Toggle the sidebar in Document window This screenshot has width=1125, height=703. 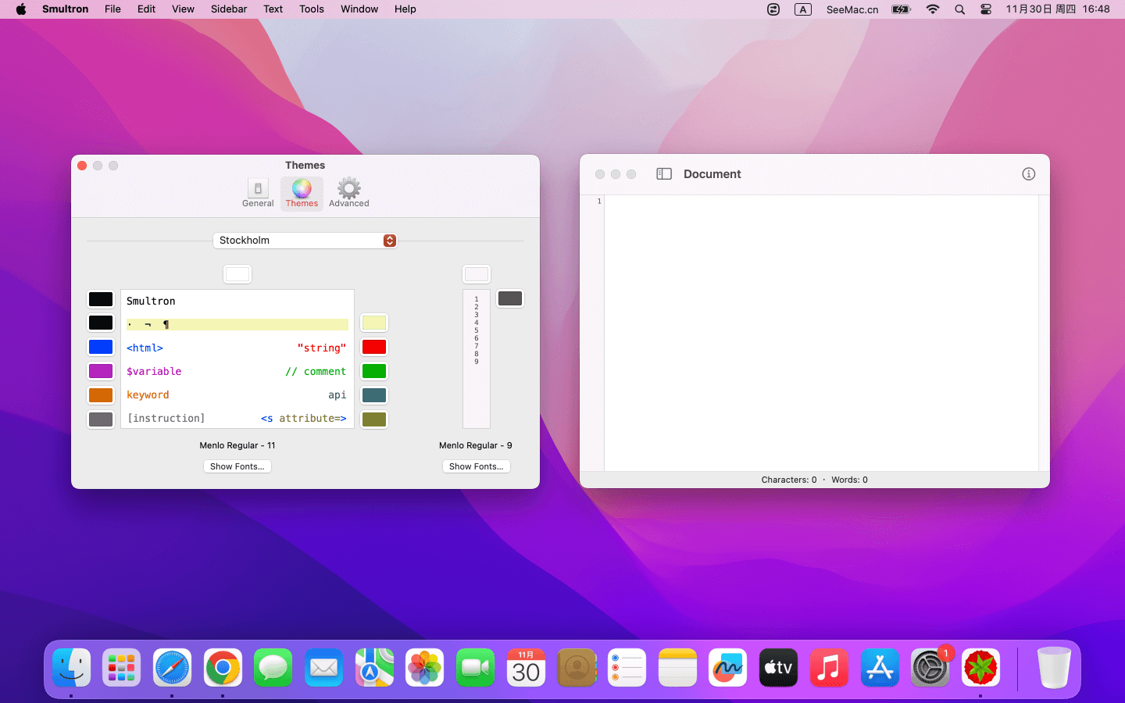coord(664,174)
